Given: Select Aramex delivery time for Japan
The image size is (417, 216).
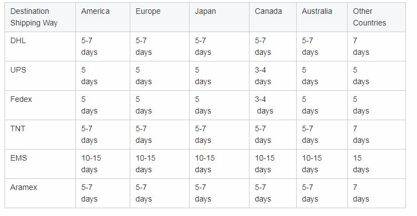Looking at the screenshot, I should tap(219, 193).
